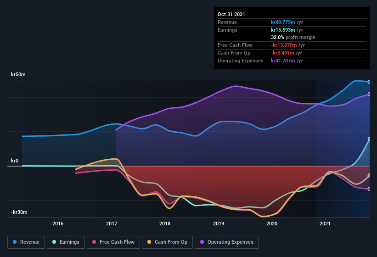Click the 2018 x-axis label

[165, 223]
